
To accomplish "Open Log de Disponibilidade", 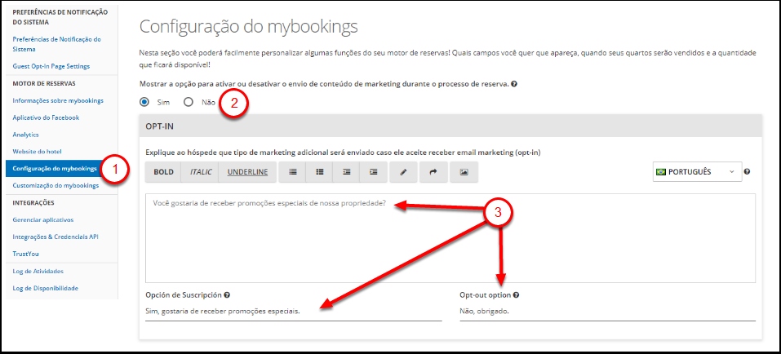I will click(x=46, y=288).
